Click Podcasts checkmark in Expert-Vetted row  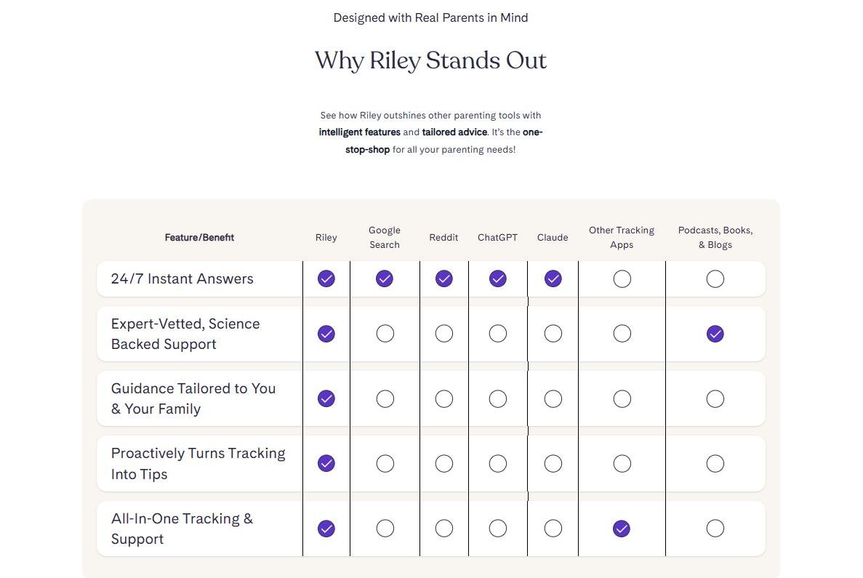point(715,334)
